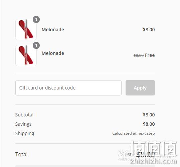Click the Total label
Screen dimensions: 180x167
click(21, 154)
